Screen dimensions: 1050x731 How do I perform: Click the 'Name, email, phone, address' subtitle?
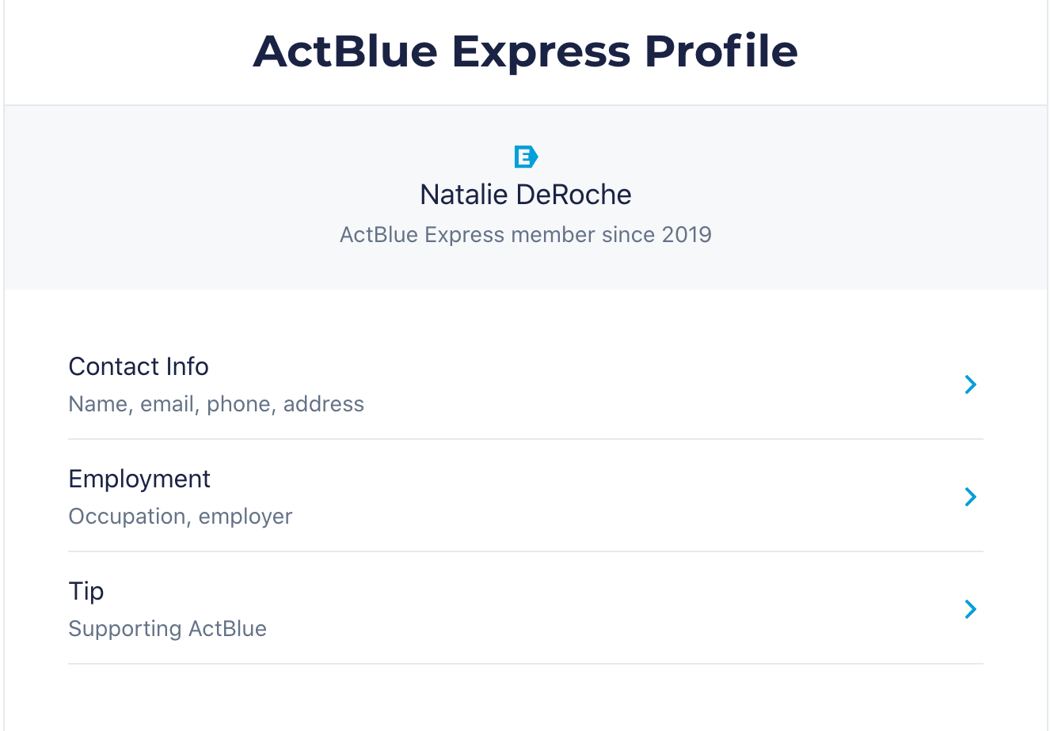click(x=216, y=404)
